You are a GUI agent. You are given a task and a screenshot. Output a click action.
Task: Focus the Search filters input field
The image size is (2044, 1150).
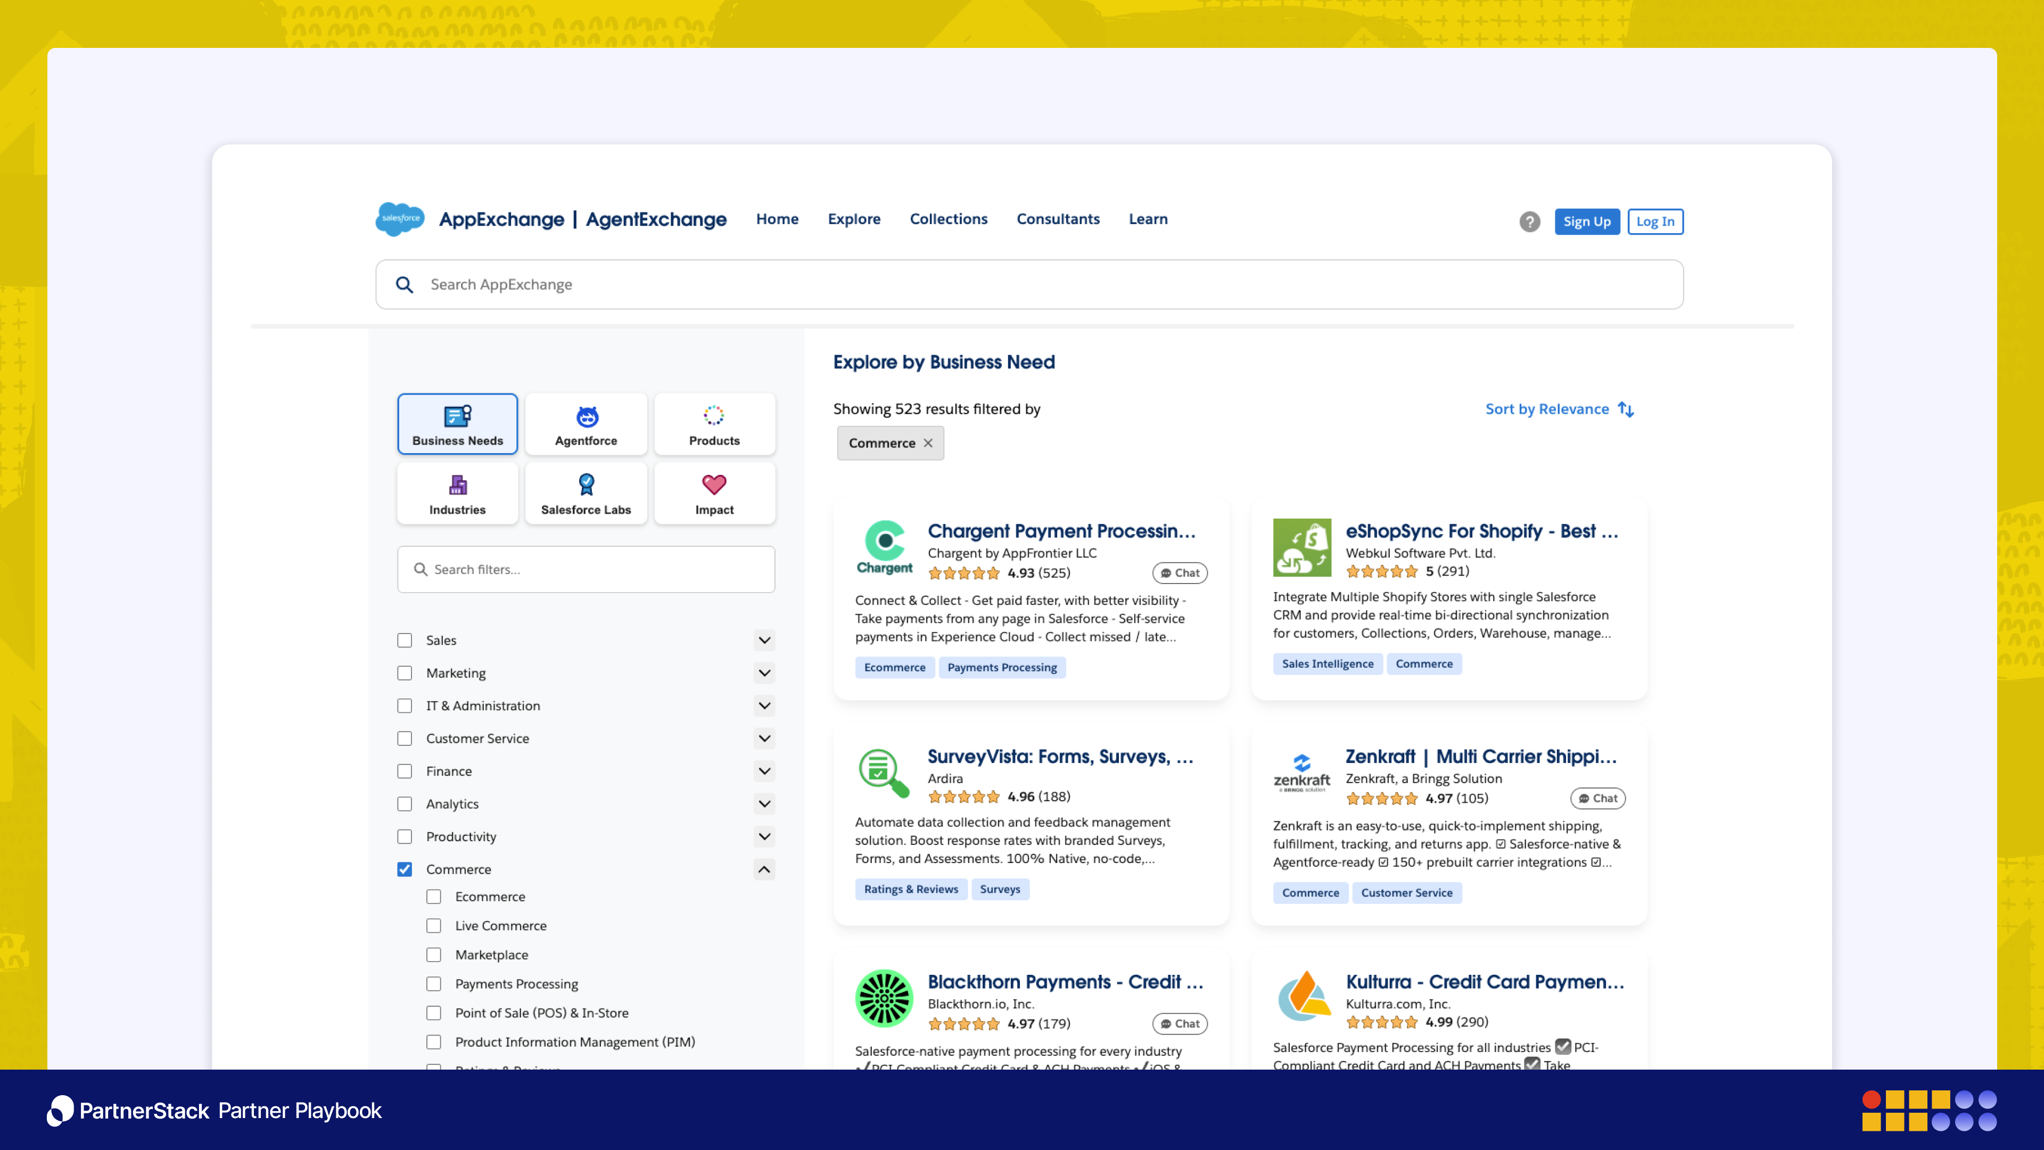(586, 569)
